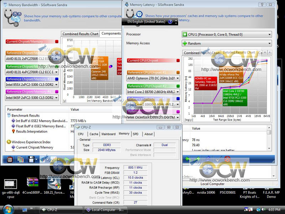Click the volume speaker icon in system tray
This screenshot has height=214, width=285.
click(263, 210)
